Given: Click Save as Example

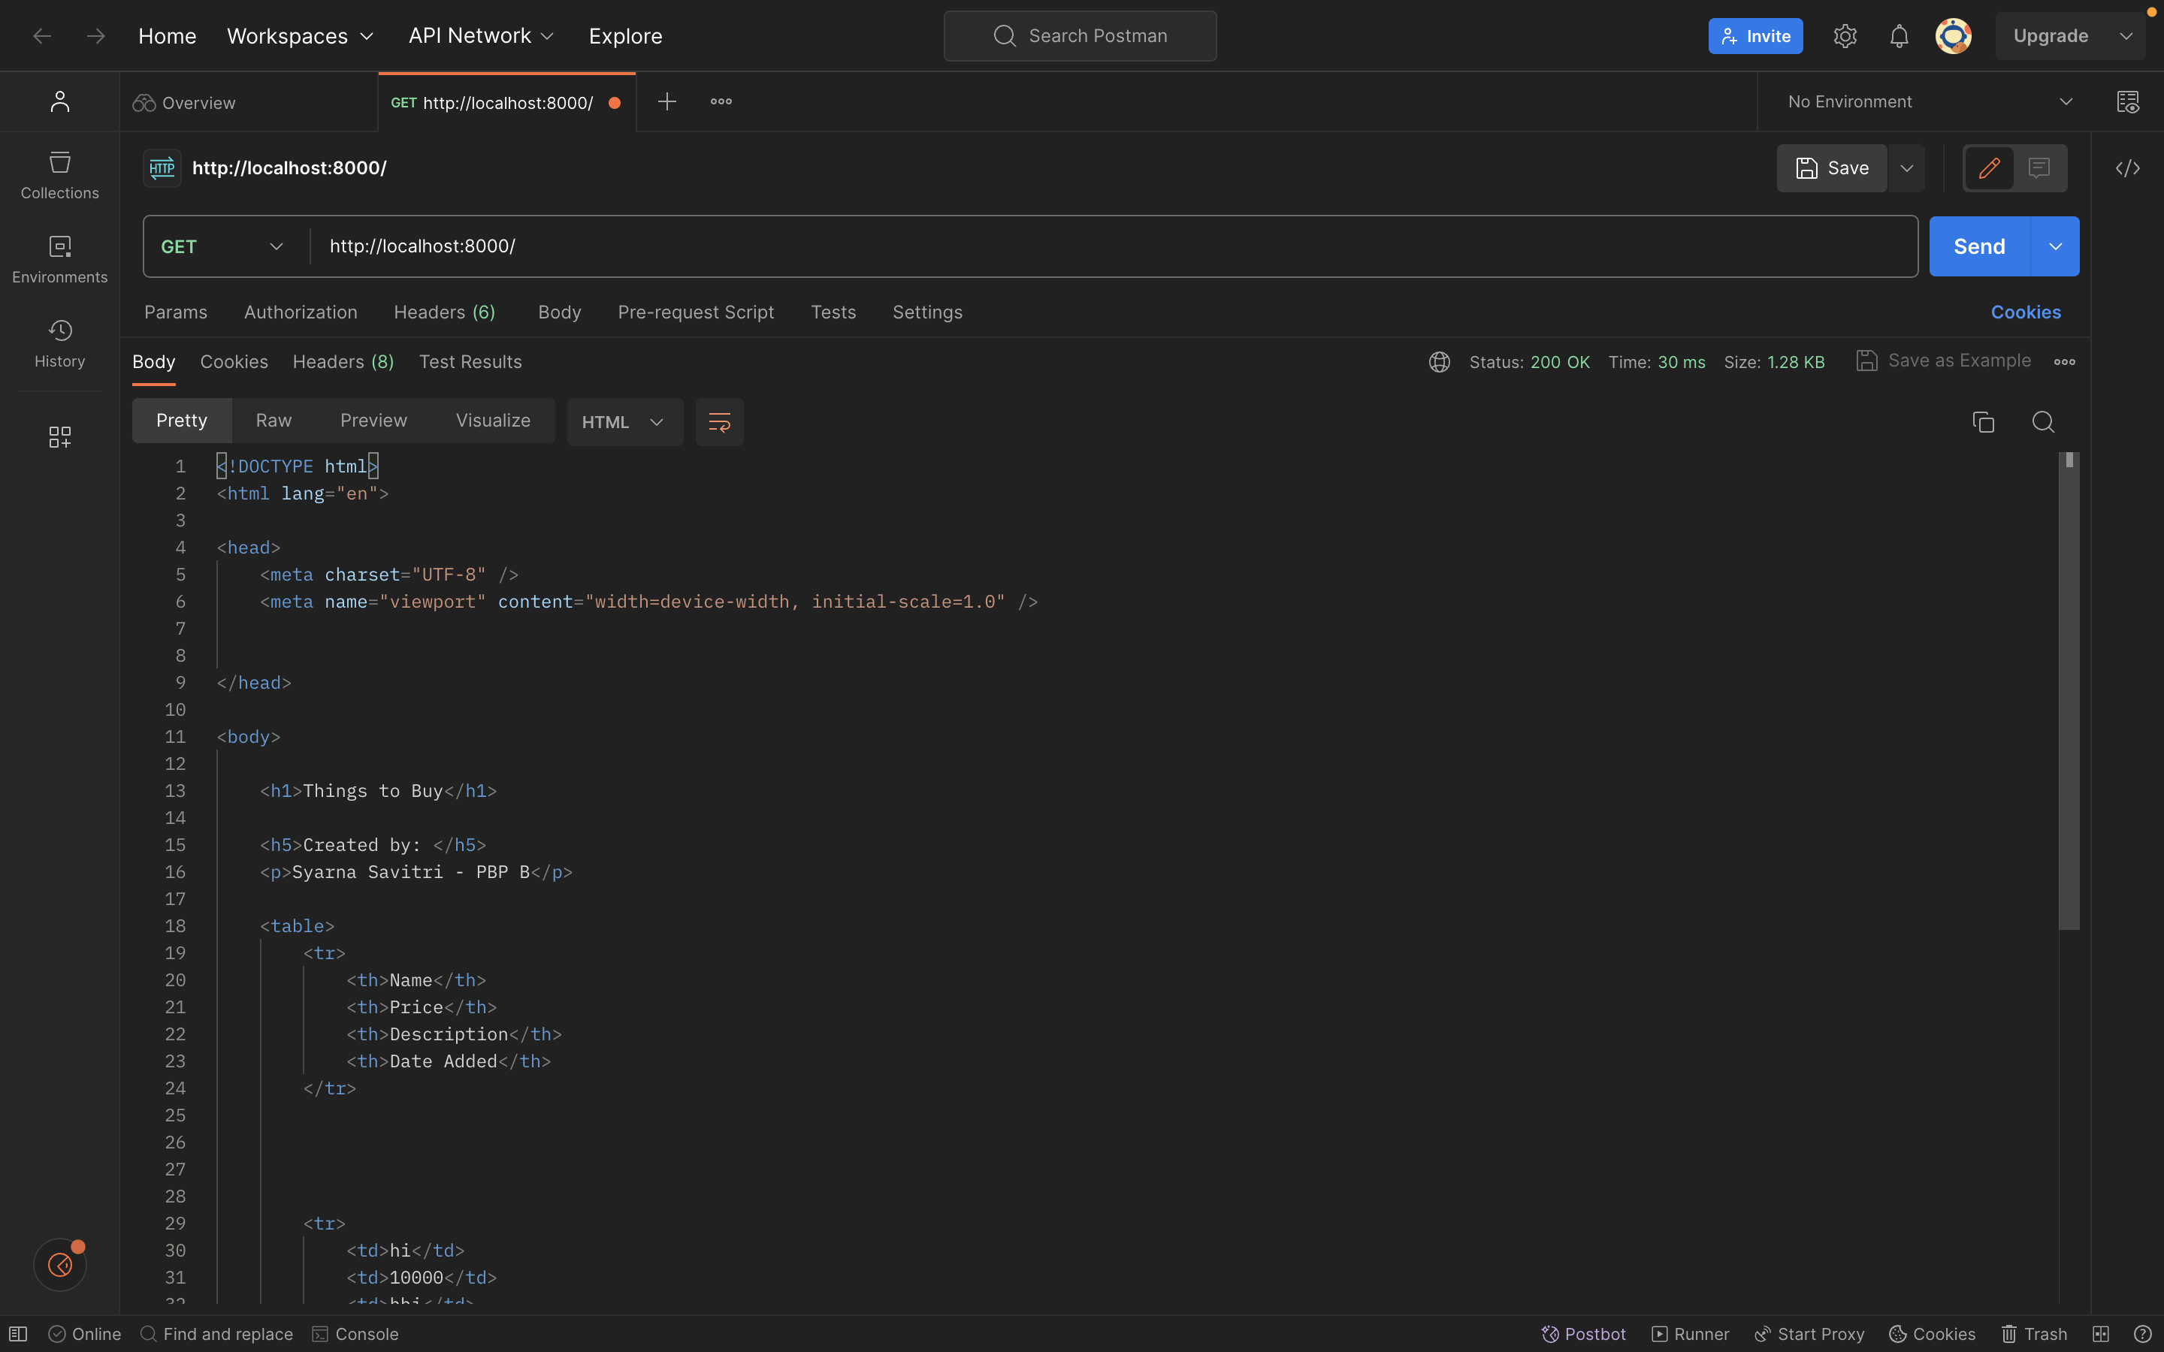Looking at the screenshot, I should [1942, 361].
